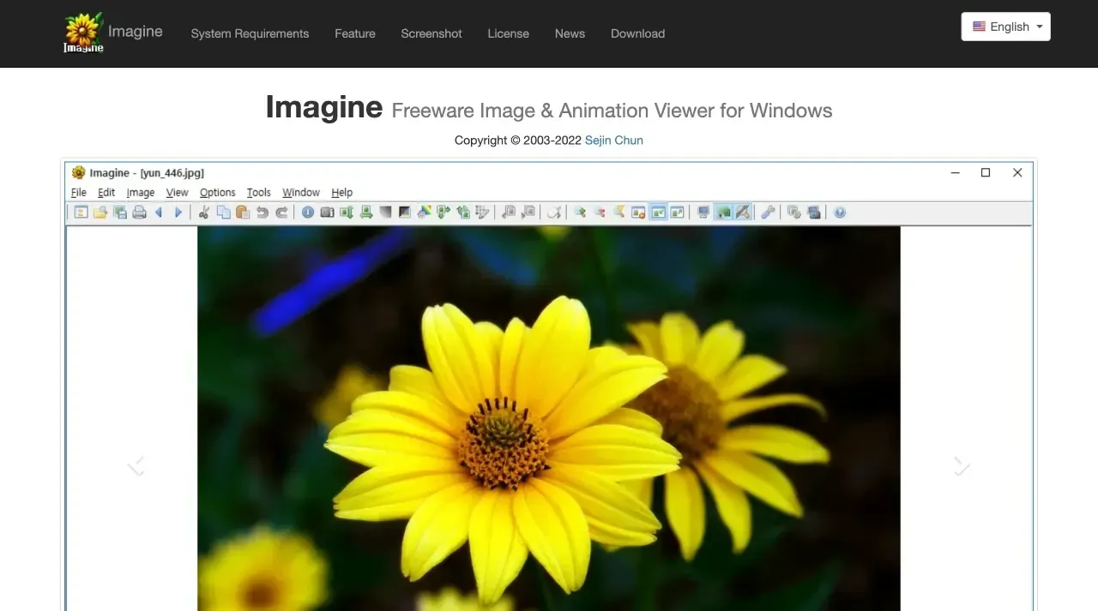Click the blue help question icon

click(840, 213)
